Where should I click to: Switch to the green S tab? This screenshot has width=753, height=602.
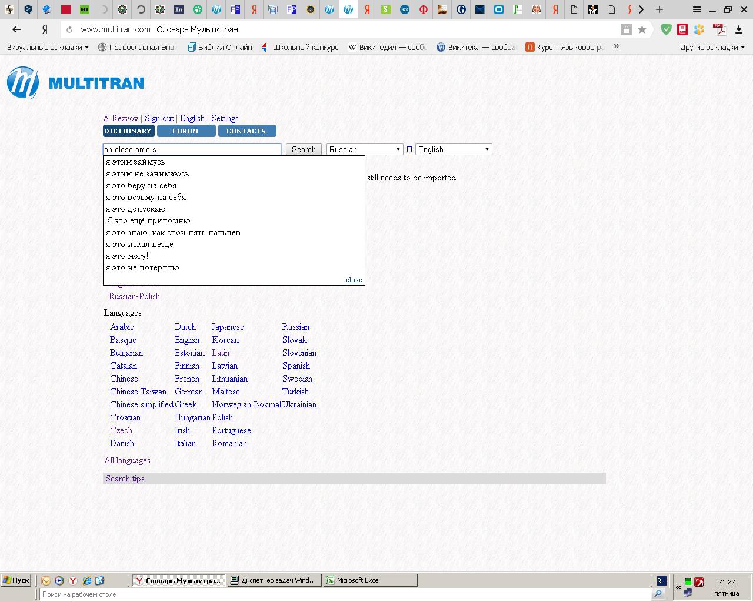point(386,9)
